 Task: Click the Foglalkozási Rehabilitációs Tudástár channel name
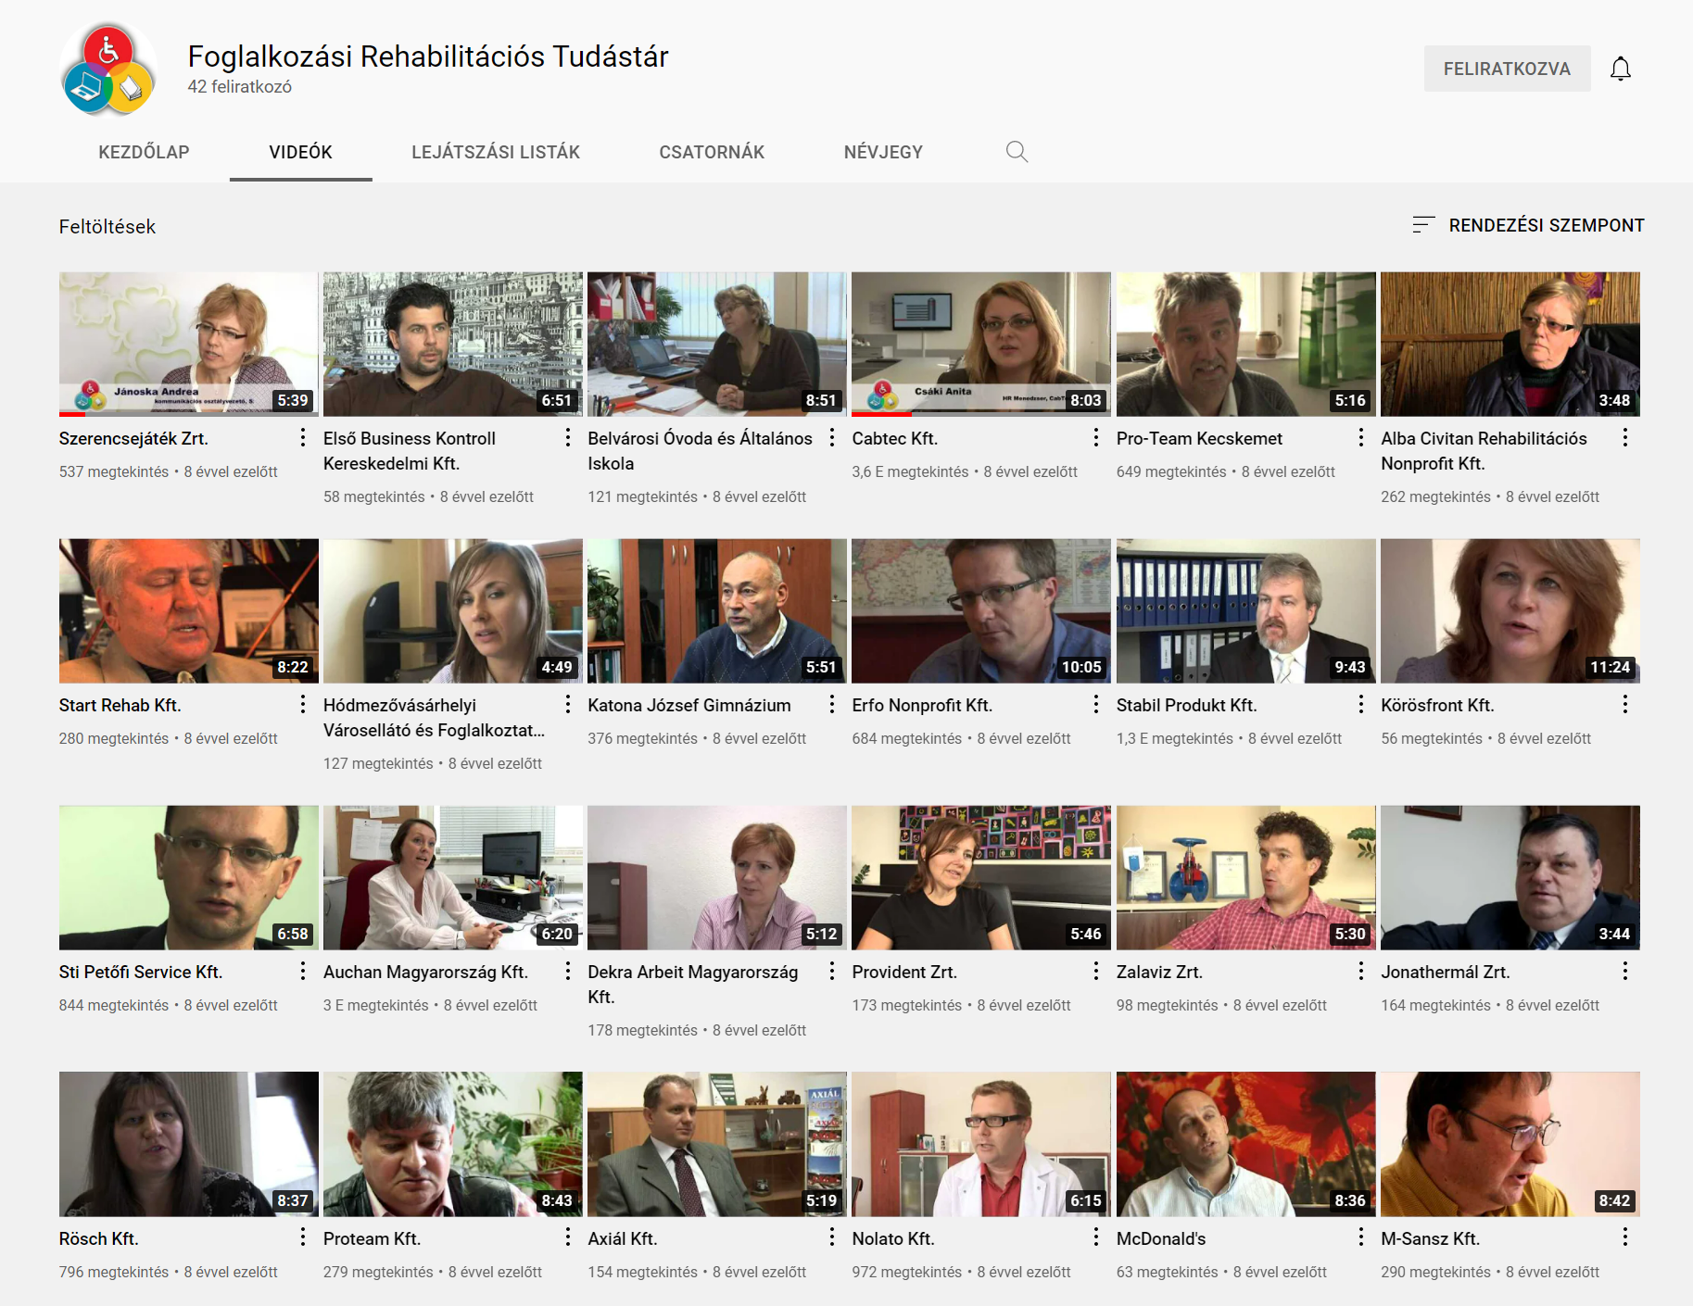tap(428, 57)
